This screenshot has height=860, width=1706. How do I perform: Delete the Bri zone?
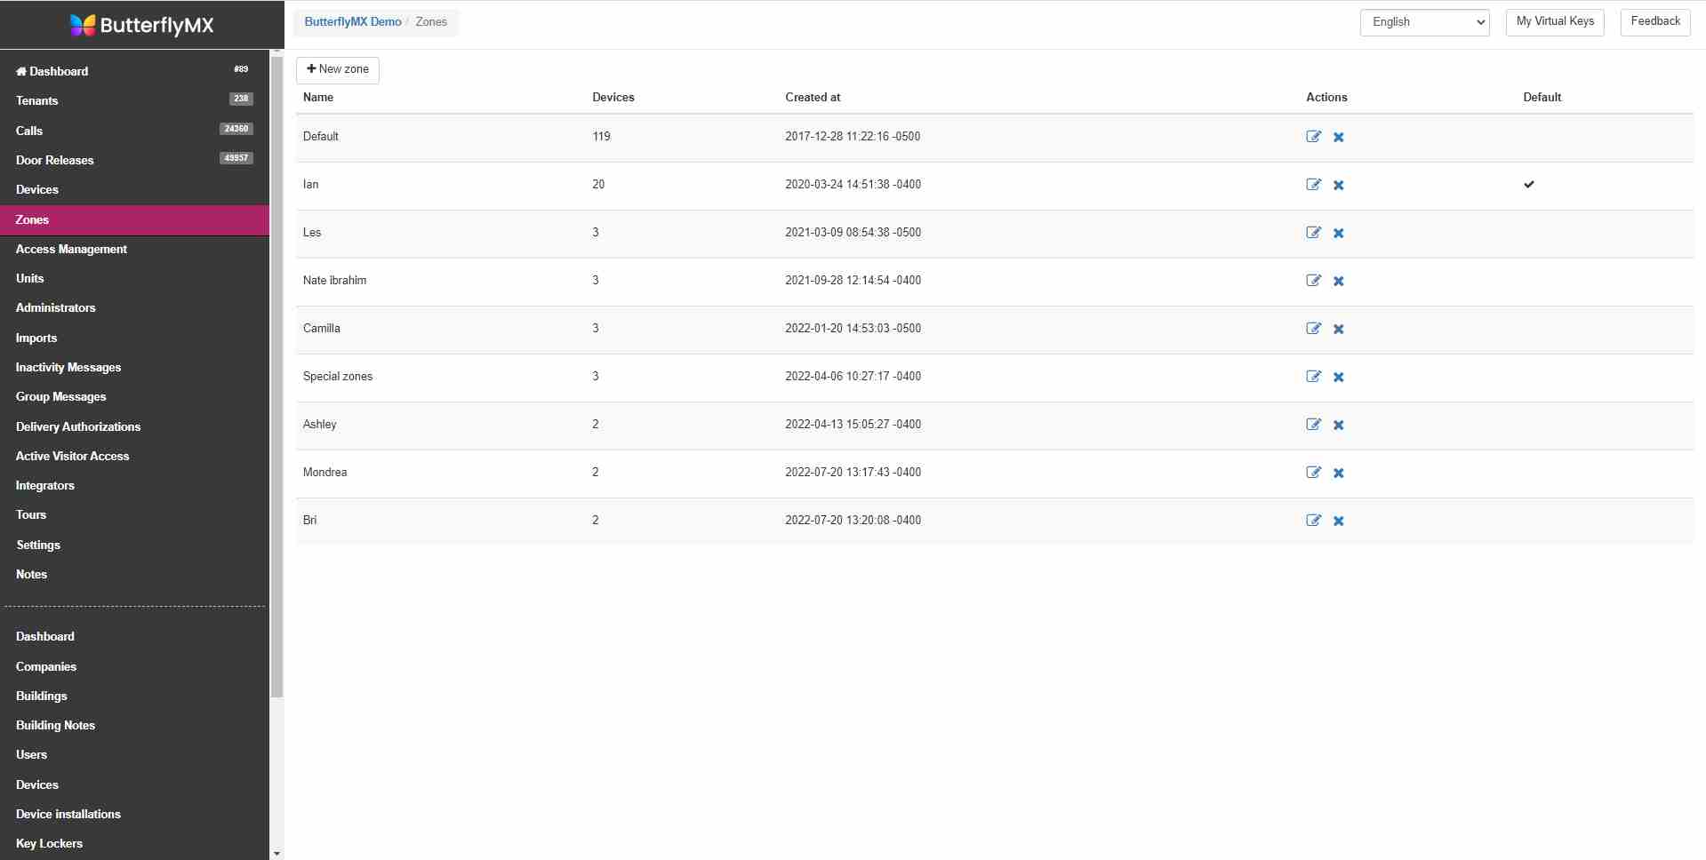click(1338, 521)
